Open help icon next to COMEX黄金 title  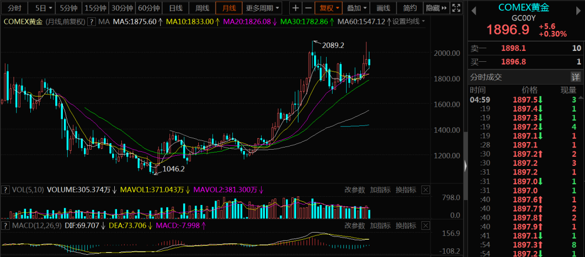point(92,22)
